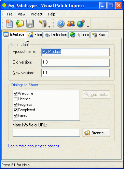Click the More info file or URL field
This screenshot has height=169, width=124.
[x=46, y=133]
